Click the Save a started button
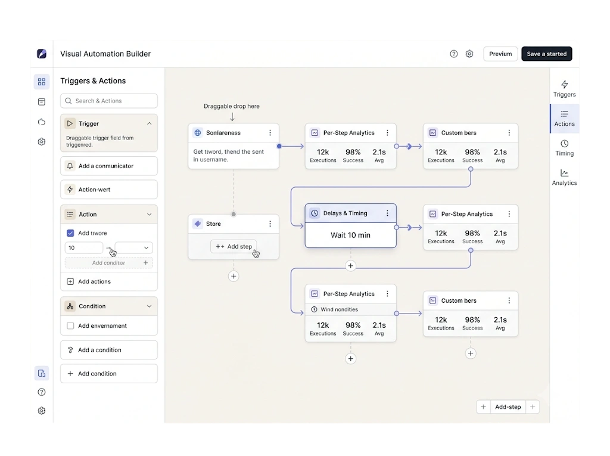The height and width of the screenshot is (456, 610). pos(547,54)
